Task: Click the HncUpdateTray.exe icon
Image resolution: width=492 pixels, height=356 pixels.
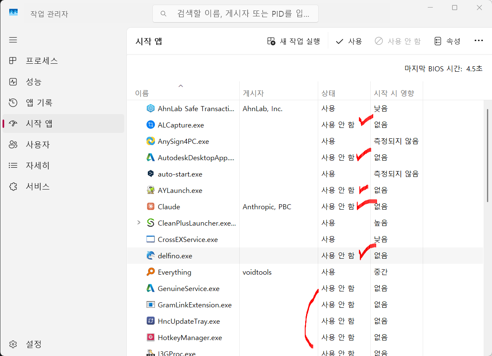Action: 151,321
